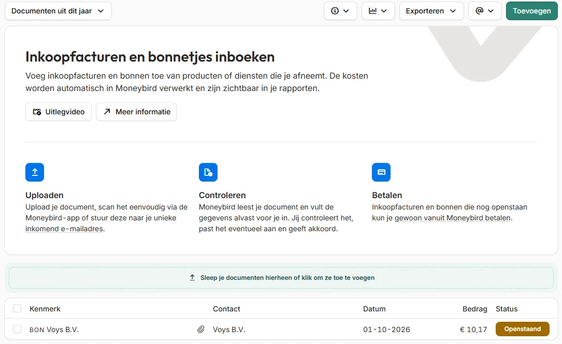The image size is (562, 344).
Task: Click the Openstaand status badge
Action: tap(523, 329)
